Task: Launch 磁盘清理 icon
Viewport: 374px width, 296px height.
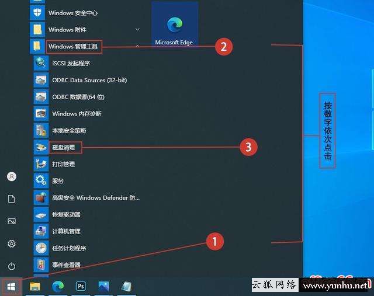Action: point(41,147)
